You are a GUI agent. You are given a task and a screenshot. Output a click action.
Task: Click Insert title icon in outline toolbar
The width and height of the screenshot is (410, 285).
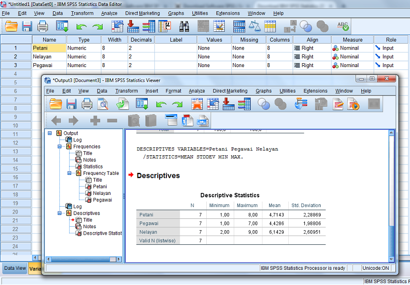187,120
